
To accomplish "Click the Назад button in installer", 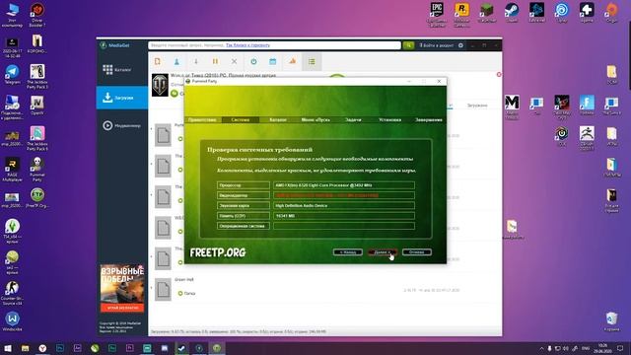I will [348, 252].
